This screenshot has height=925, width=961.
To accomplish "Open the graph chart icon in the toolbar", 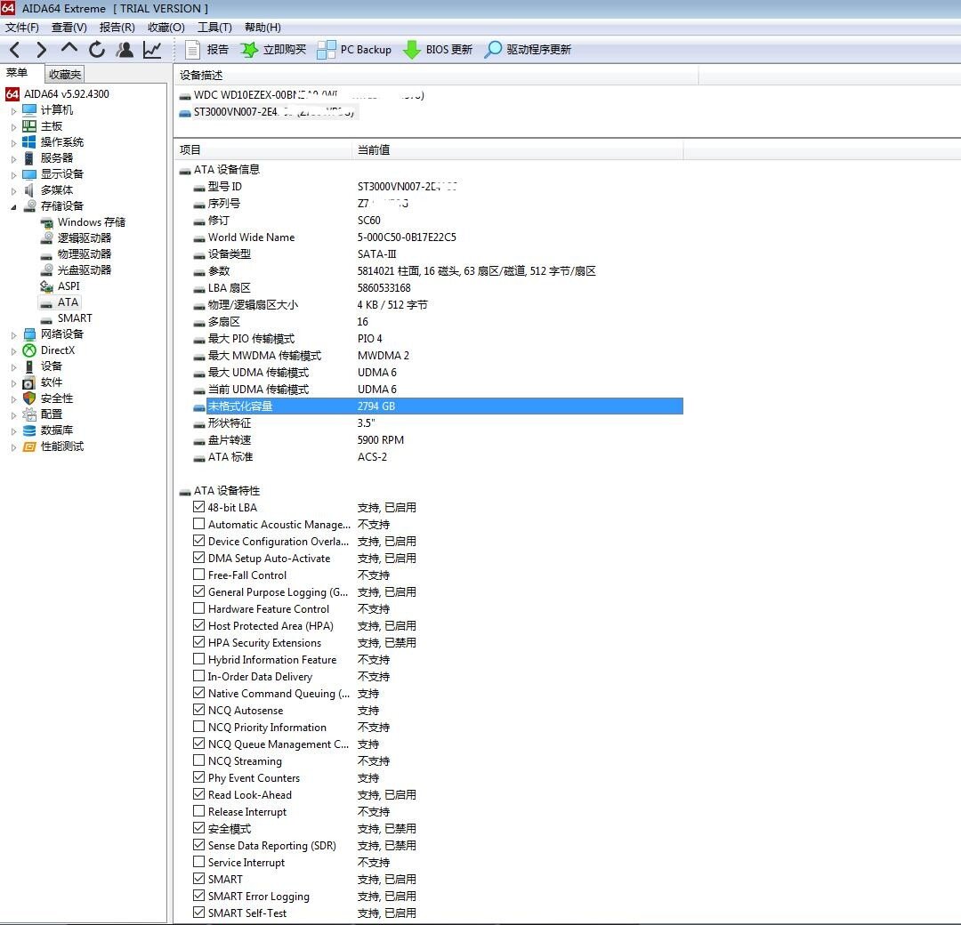I will pyautogui.click(x=152, y=50).
